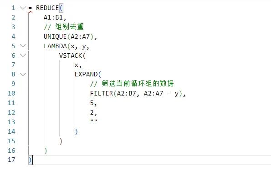
Task: Click line number 12 in the gutter
Action: click(11, 112)
